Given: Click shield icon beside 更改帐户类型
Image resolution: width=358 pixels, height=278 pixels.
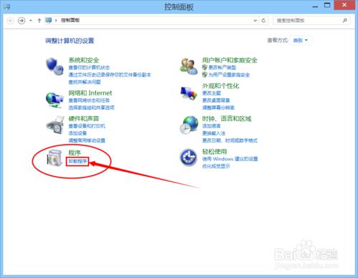Looking at the screenshot, I should pyautogui.click(x=205, y=67).
